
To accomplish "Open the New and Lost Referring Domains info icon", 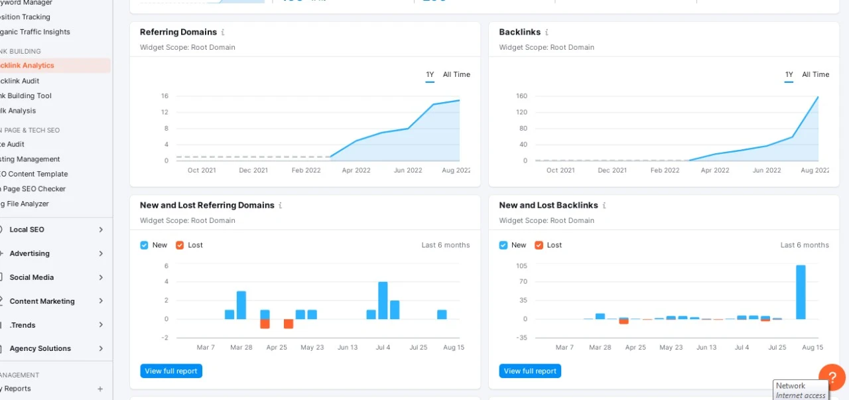I will tap(280, 206).
